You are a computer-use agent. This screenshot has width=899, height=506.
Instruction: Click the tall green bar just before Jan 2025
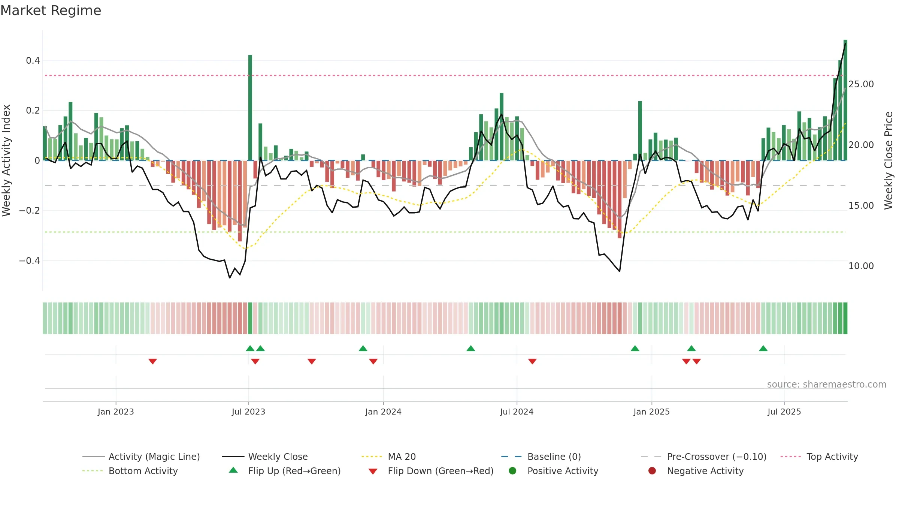[640, 131]
